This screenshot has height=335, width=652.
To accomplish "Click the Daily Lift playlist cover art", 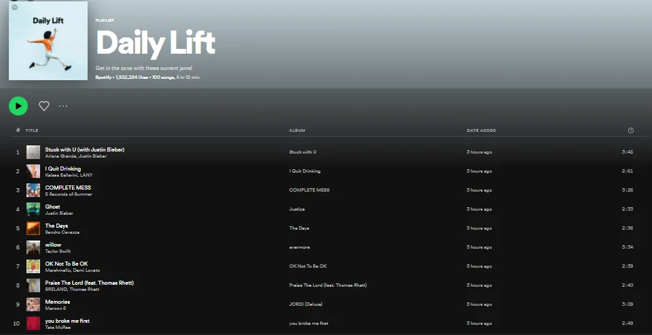I will pyautogui.click(x=48, y=40).
